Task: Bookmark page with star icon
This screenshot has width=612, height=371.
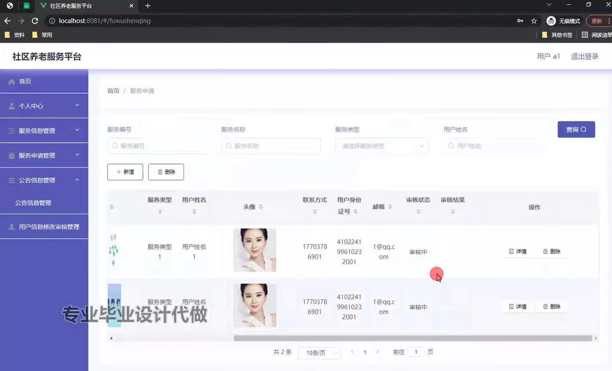Action: click(x=534, y=21)
